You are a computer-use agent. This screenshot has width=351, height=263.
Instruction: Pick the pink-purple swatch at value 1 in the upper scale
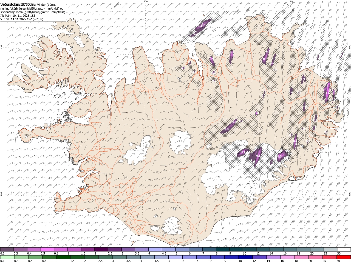click(74, 249)
